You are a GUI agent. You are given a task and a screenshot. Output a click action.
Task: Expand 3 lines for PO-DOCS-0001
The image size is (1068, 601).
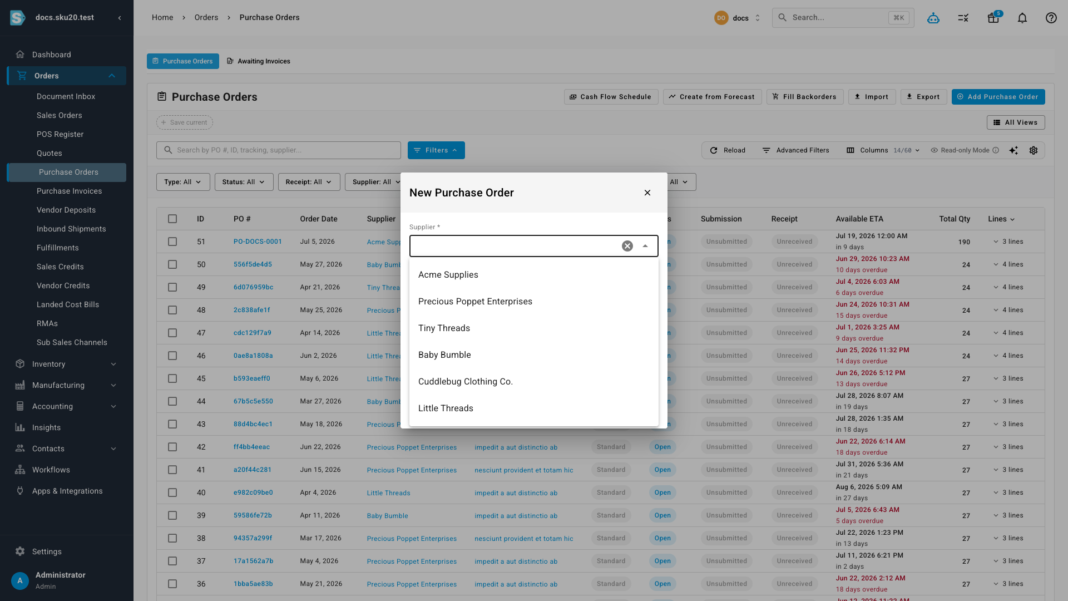pyautogui.click(x=1008, y=242)
